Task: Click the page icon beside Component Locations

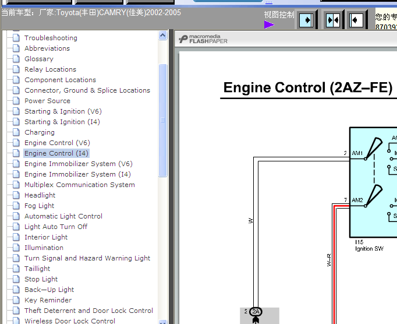Action: click(16, 80)
